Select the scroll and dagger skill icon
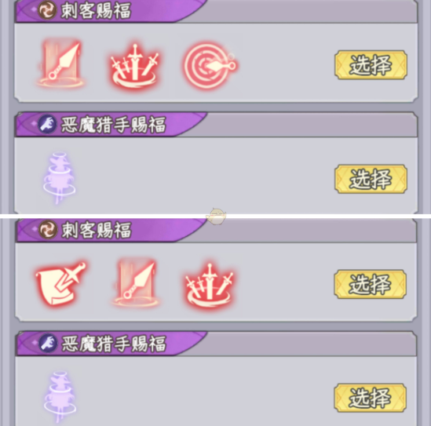This screenshot has width=431, height=426. click(x=60, y=283)
